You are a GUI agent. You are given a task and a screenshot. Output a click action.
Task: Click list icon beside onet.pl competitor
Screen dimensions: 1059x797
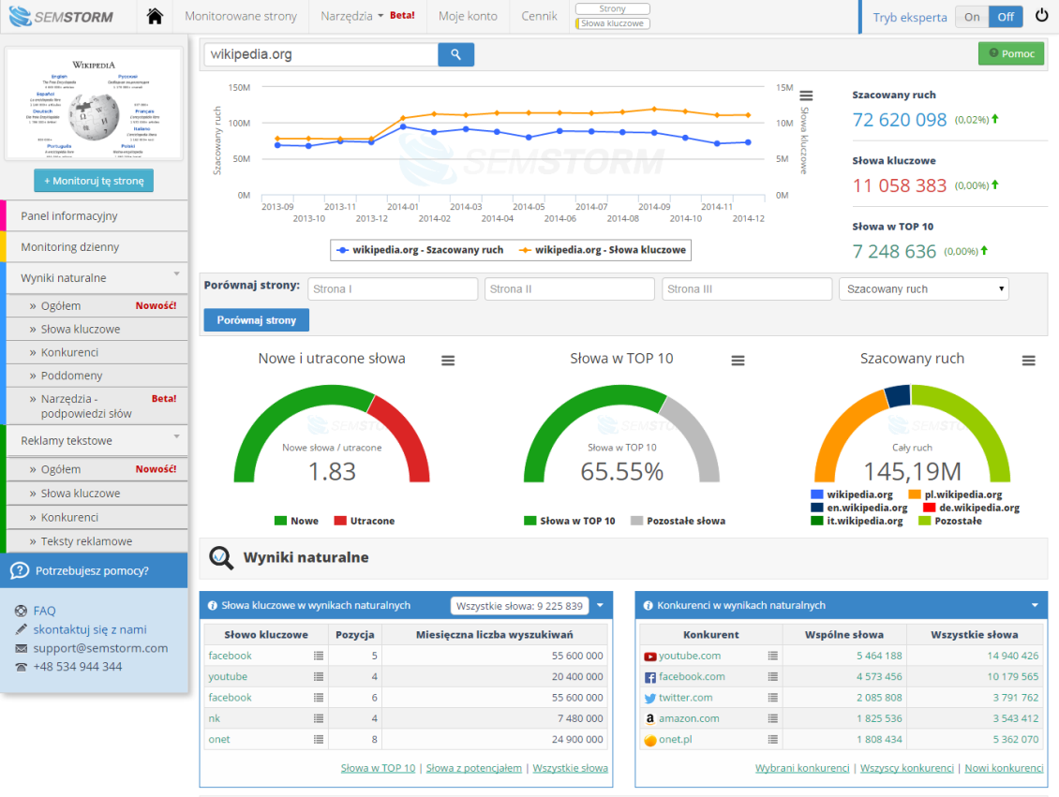(772, 739)
